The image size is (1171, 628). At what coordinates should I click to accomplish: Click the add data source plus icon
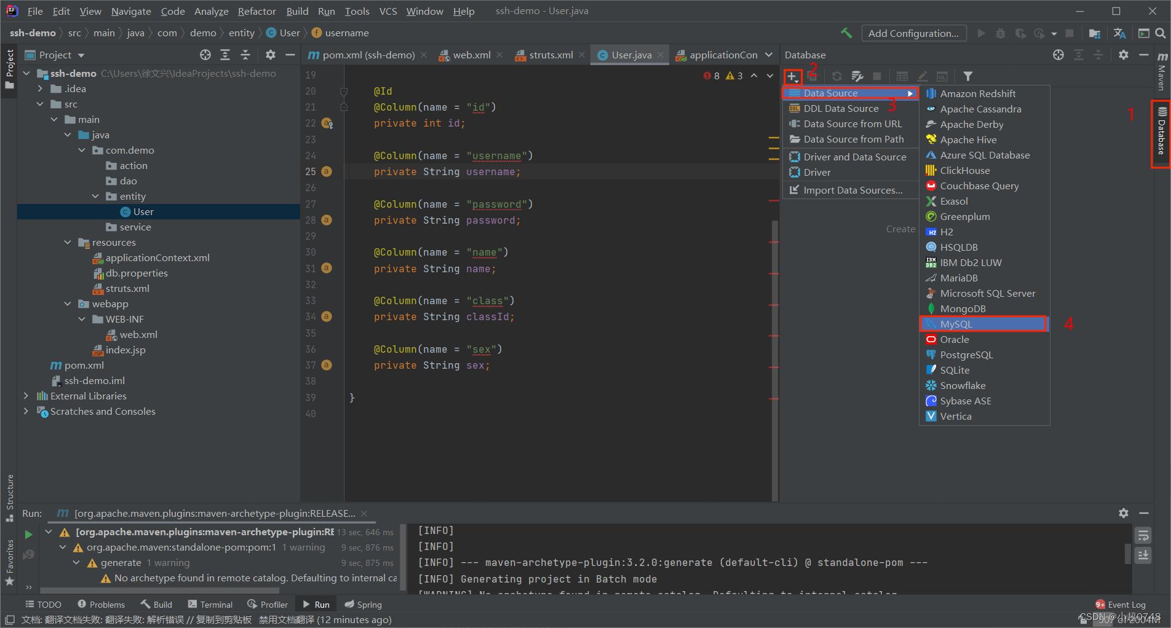pyautogui.click(x=792, y=77)
